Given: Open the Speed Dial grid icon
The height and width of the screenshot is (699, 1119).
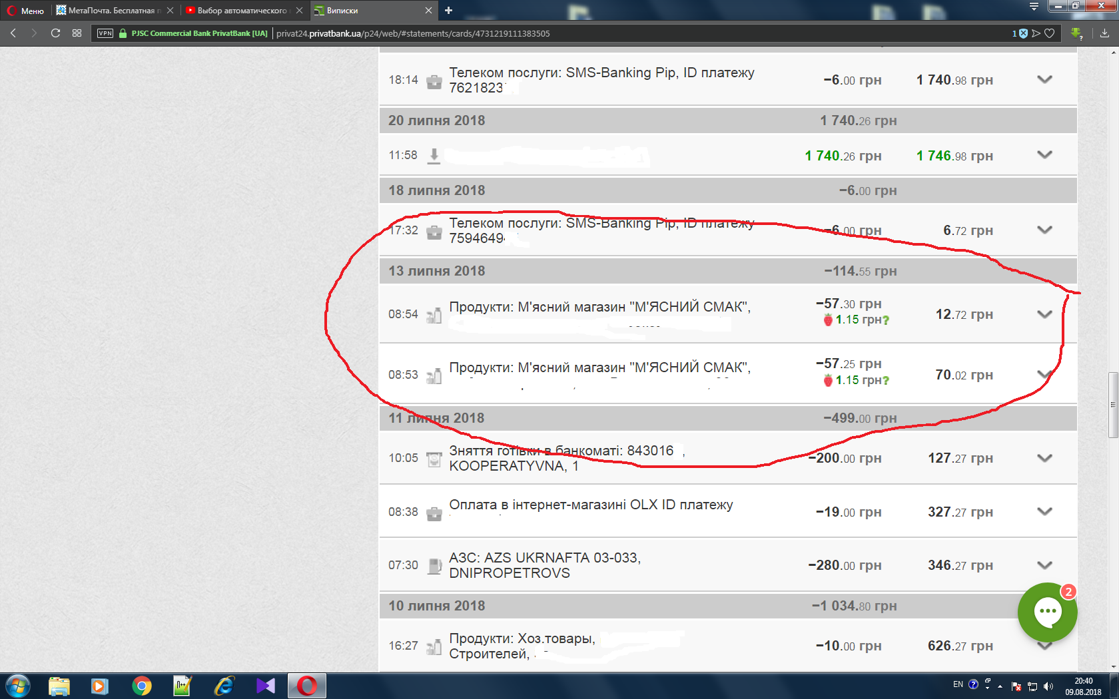Looking at the screenshot, I should coord(77,33).
